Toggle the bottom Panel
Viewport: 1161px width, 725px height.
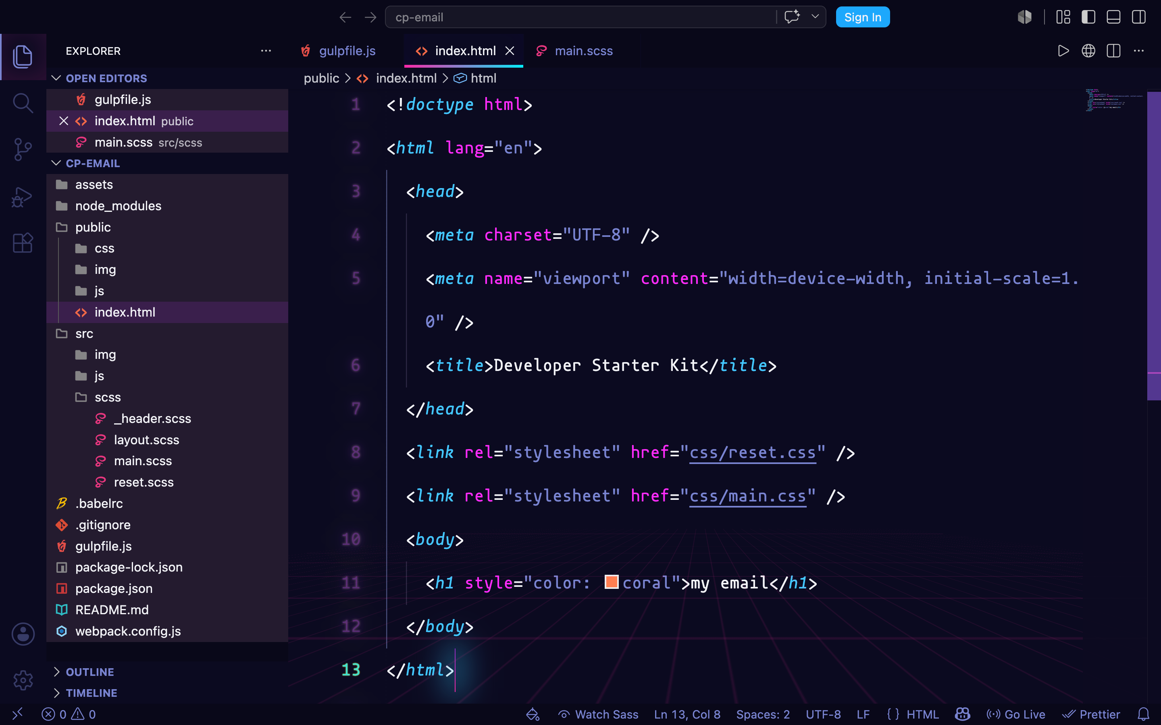[1113, 17]
